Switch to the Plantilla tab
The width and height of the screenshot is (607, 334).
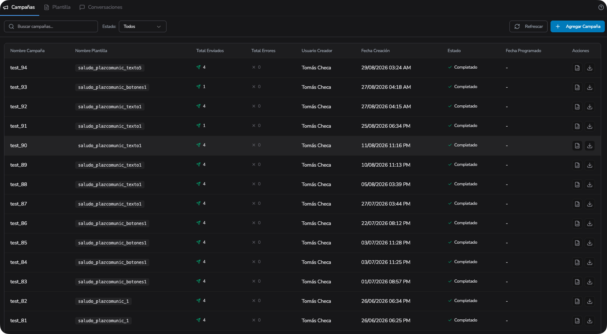[57, 7]
